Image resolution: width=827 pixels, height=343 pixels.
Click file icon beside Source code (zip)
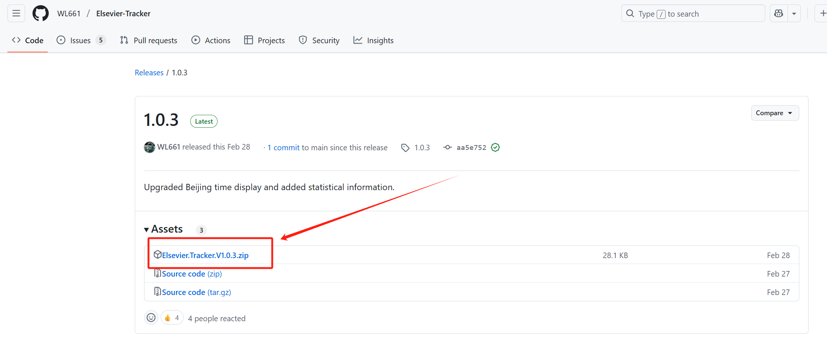tap(158, 273)
